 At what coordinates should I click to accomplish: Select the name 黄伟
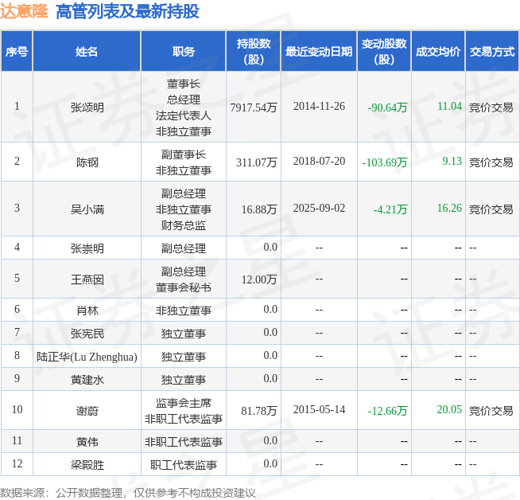pyautogui.click(x=87, y=442)
